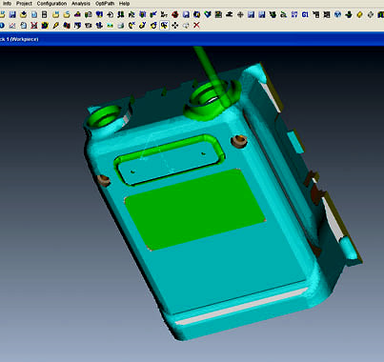Open the Project menu
Viewport: 384px width, 362px height.
click(x=24, y=4)
